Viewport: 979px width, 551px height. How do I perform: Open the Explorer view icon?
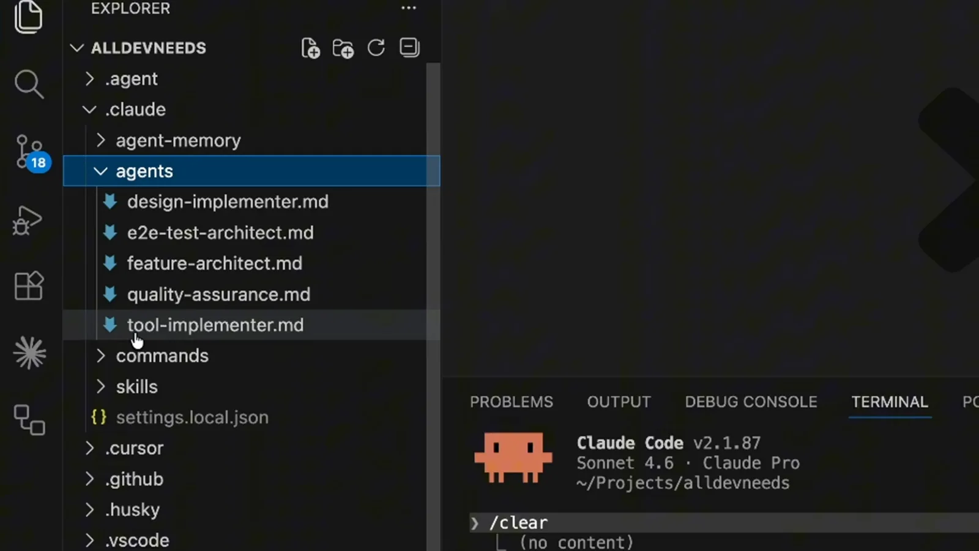coord(29,15)
